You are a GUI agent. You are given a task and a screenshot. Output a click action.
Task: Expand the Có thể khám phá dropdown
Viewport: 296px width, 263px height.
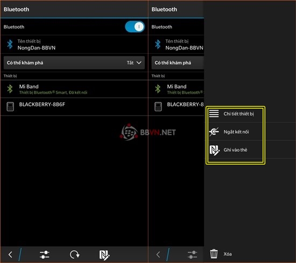(74, 62)
